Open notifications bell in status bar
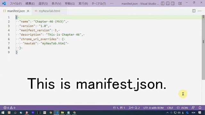The width and height of the screenshot is (205, 115). 200,108
